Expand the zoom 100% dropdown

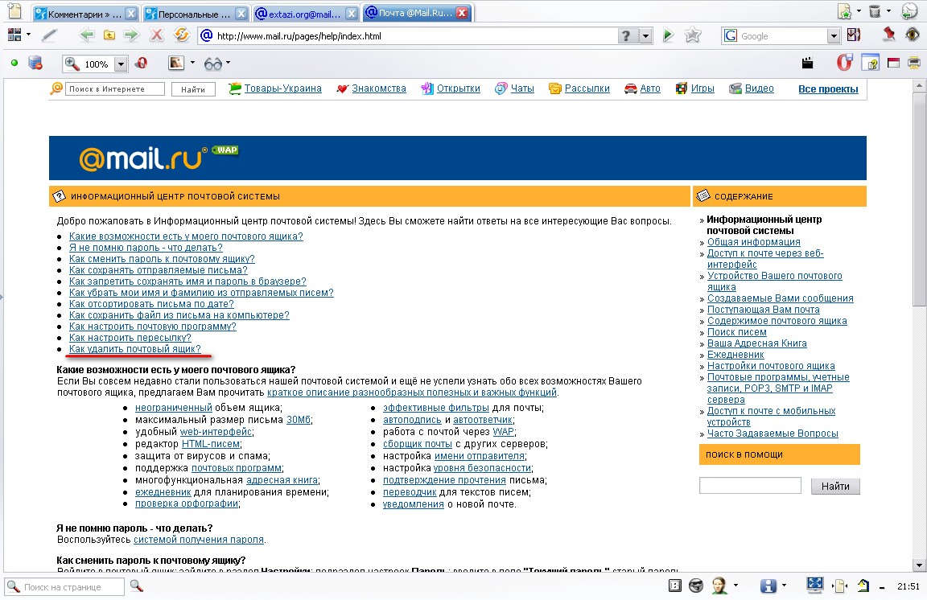(x=120, y=64)
